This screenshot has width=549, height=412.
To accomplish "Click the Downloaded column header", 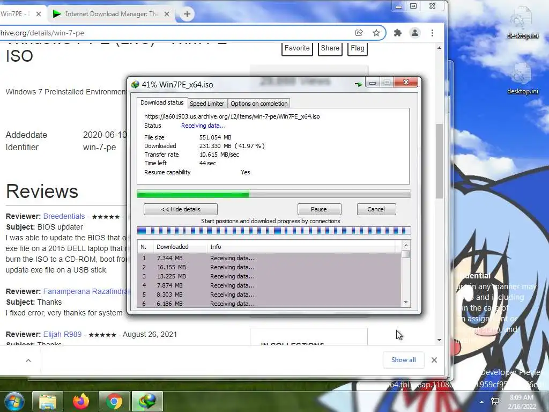I will (180, 247).
